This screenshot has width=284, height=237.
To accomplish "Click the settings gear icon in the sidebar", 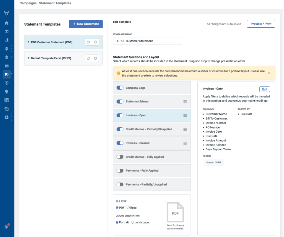I will [x=6, y=117].
